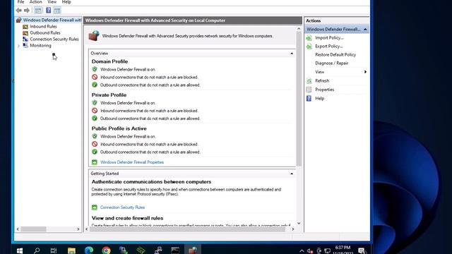
Task: Open the command prompt taskbar icon
Action: click(175, 250)
